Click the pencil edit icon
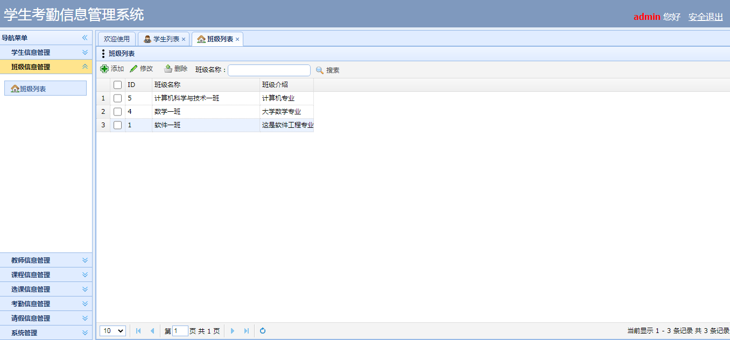730x340 pixels. [134, 69]
